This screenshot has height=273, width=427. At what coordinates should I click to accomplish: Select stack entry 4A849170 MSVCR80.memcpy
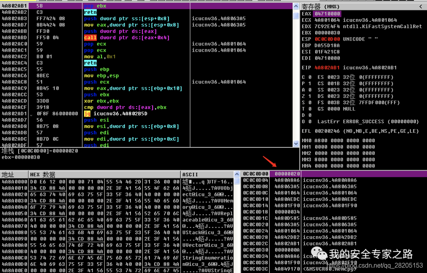(287, 269)
